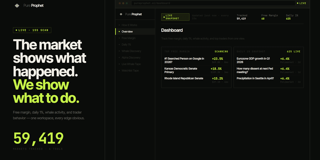Open Live Whale Tape section
Screen dimensions: 320x160
coord(131,64)
